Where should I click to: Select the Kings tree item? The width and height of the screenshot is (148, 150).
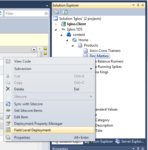click(x=102, y=72)
